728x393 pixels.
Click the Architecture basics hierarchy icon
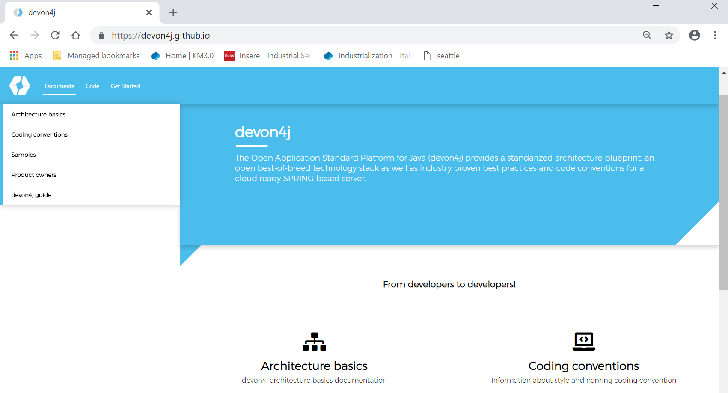click(x=315, y=342)
